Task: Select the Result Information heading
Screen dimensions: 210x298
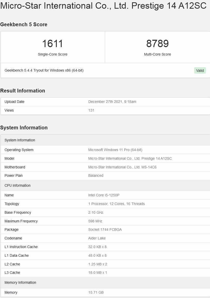Action: click(x=23, y=91)
